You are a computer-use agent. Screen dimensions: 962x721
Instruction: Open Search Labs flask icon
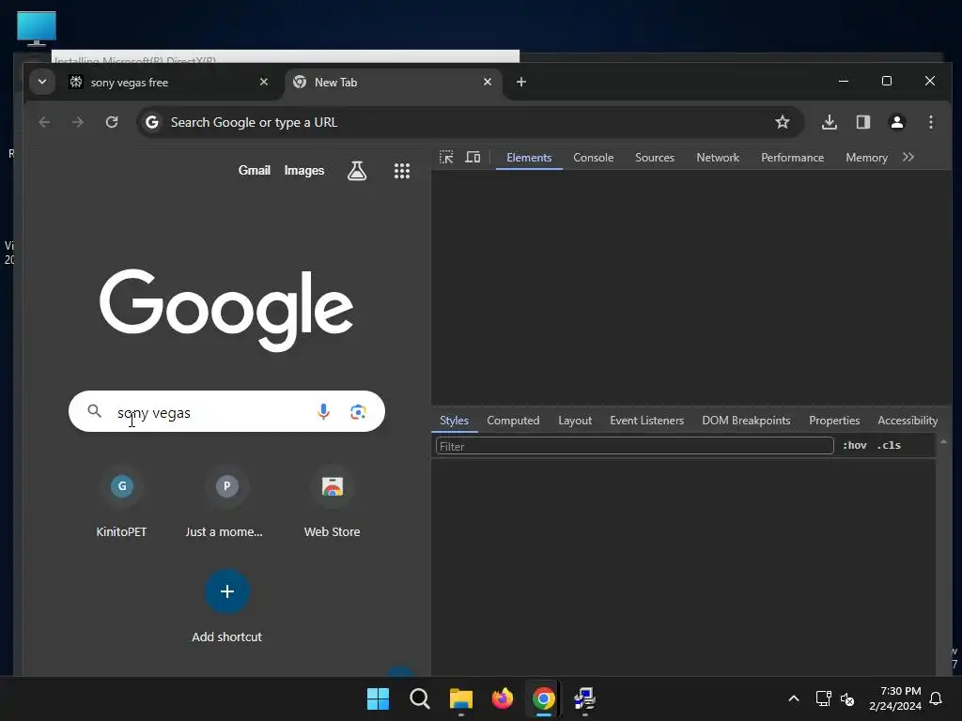357,171
